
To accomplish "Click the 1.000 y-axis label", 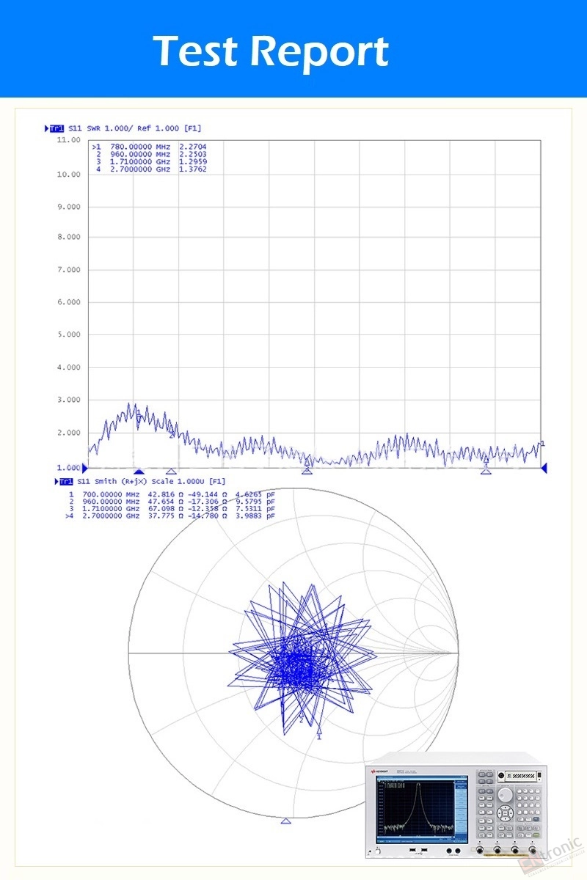I will point(69,467).
